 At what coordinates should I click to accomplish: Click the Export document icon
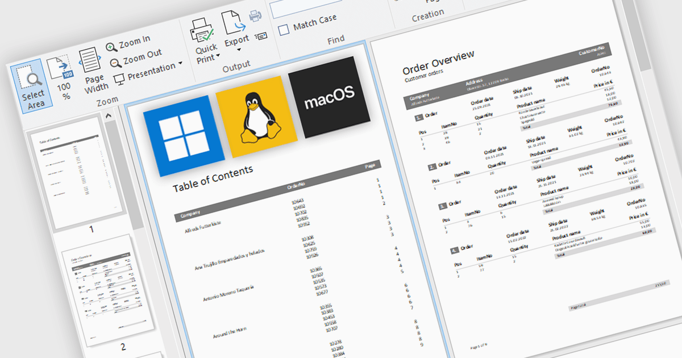pyautogui.click(x=234, y=23)
